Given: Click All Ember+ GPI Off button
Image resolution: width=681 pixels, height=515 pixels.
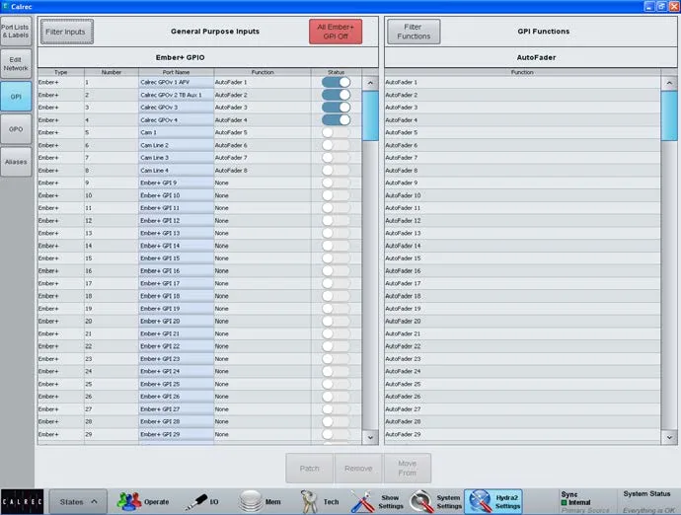Looking at the screenshot, I should click(x=336, y=32).
